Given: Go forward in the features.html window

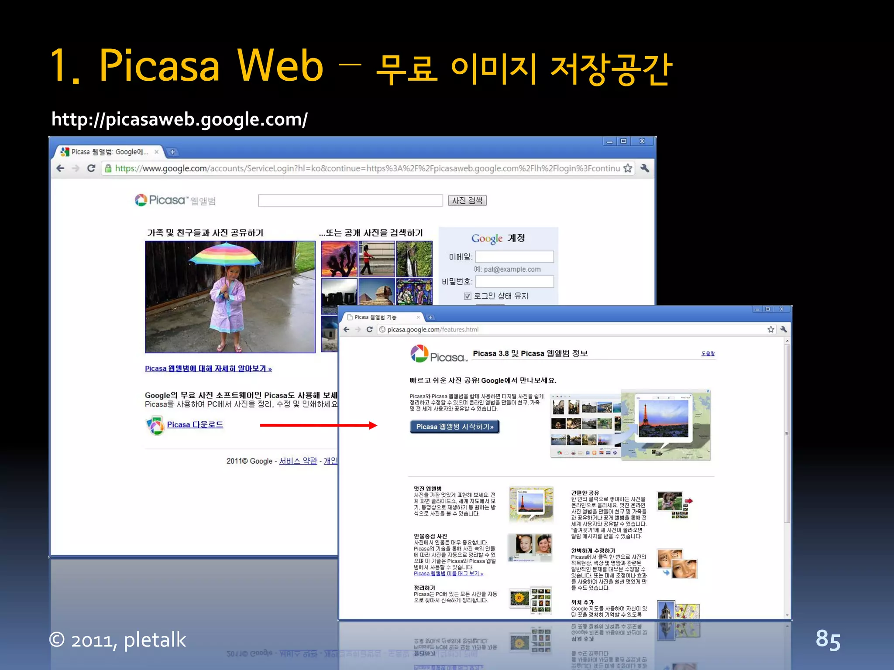Looking at the screenshot, I should [358, 329].
